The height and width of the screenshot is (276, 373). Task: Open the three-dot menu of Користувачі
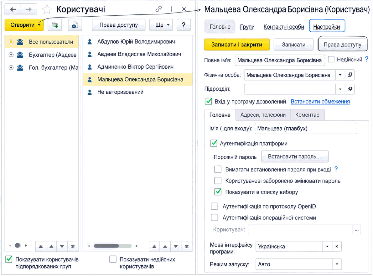[x=171, y=9]
